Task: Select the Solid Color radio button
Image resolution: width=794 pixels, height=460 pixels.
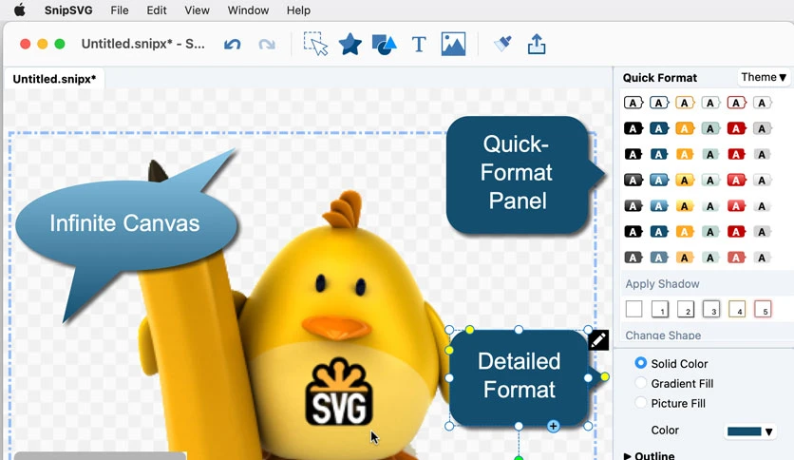Action: [x=640, y=363]
